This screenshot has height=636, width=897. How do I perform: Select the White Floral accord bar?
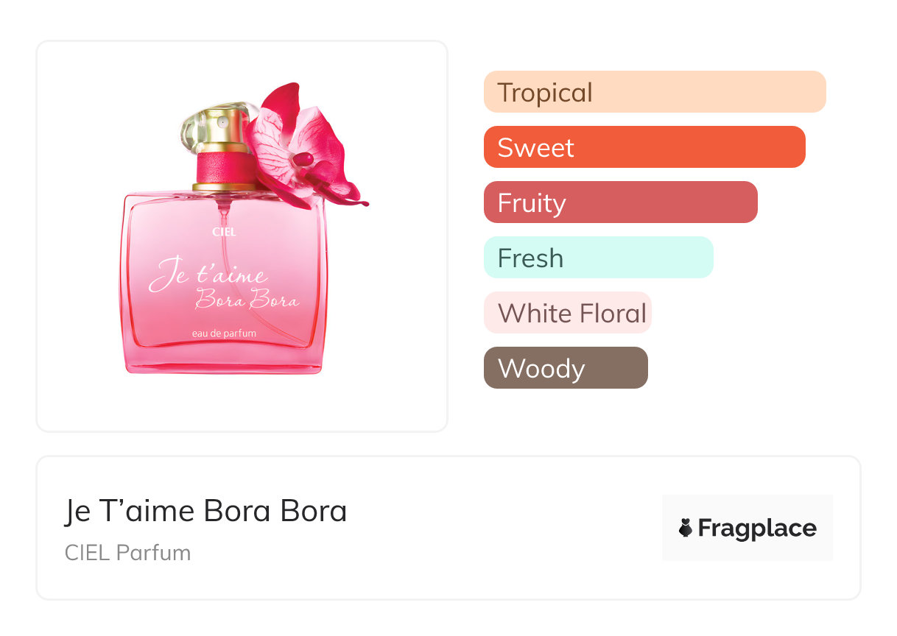(567, 313)
